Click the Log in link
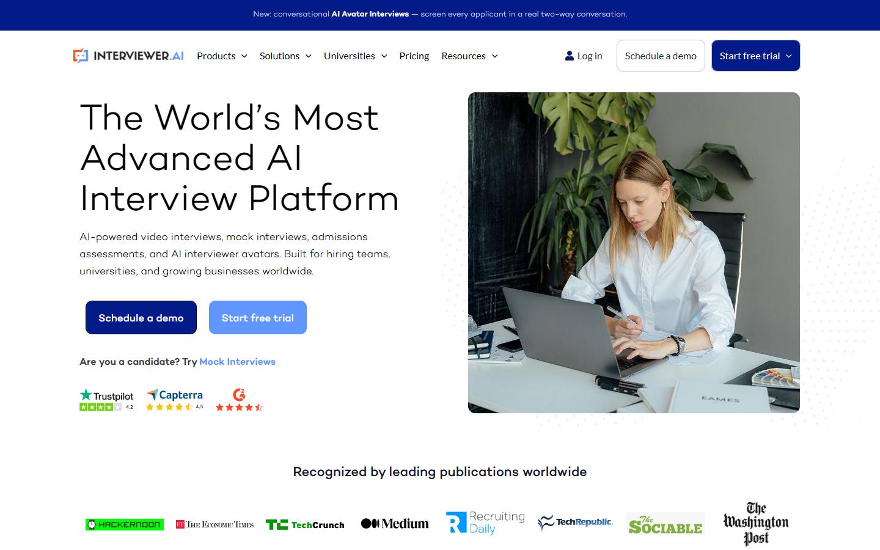The image size is (880, 550). (584, 56)
